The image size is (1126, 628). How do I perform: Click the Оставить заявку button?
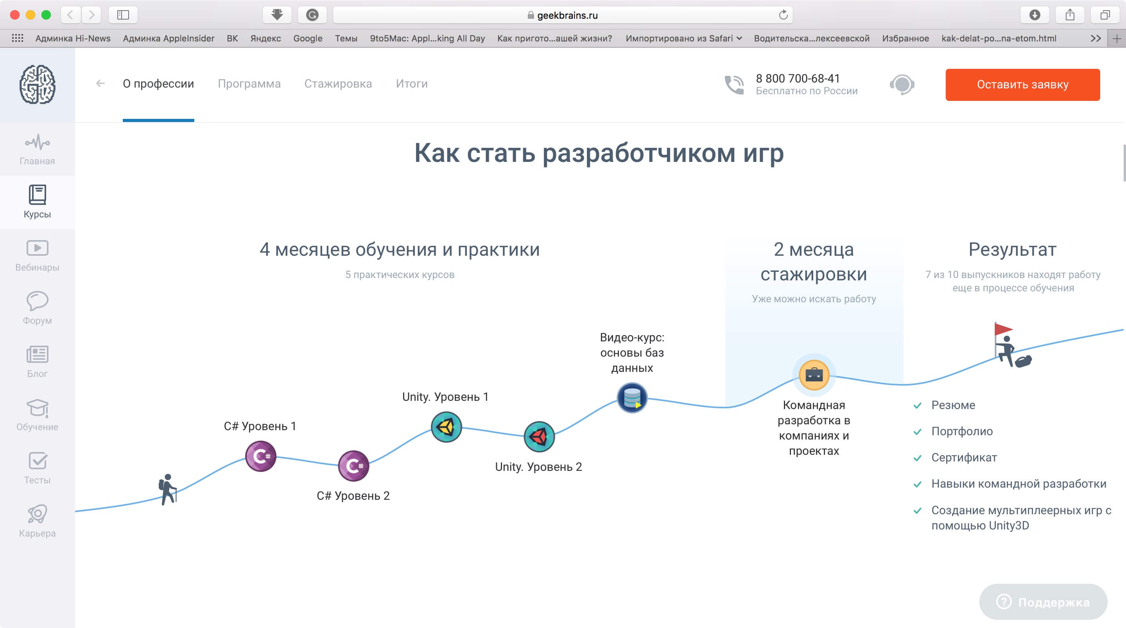coord(1022,84)
